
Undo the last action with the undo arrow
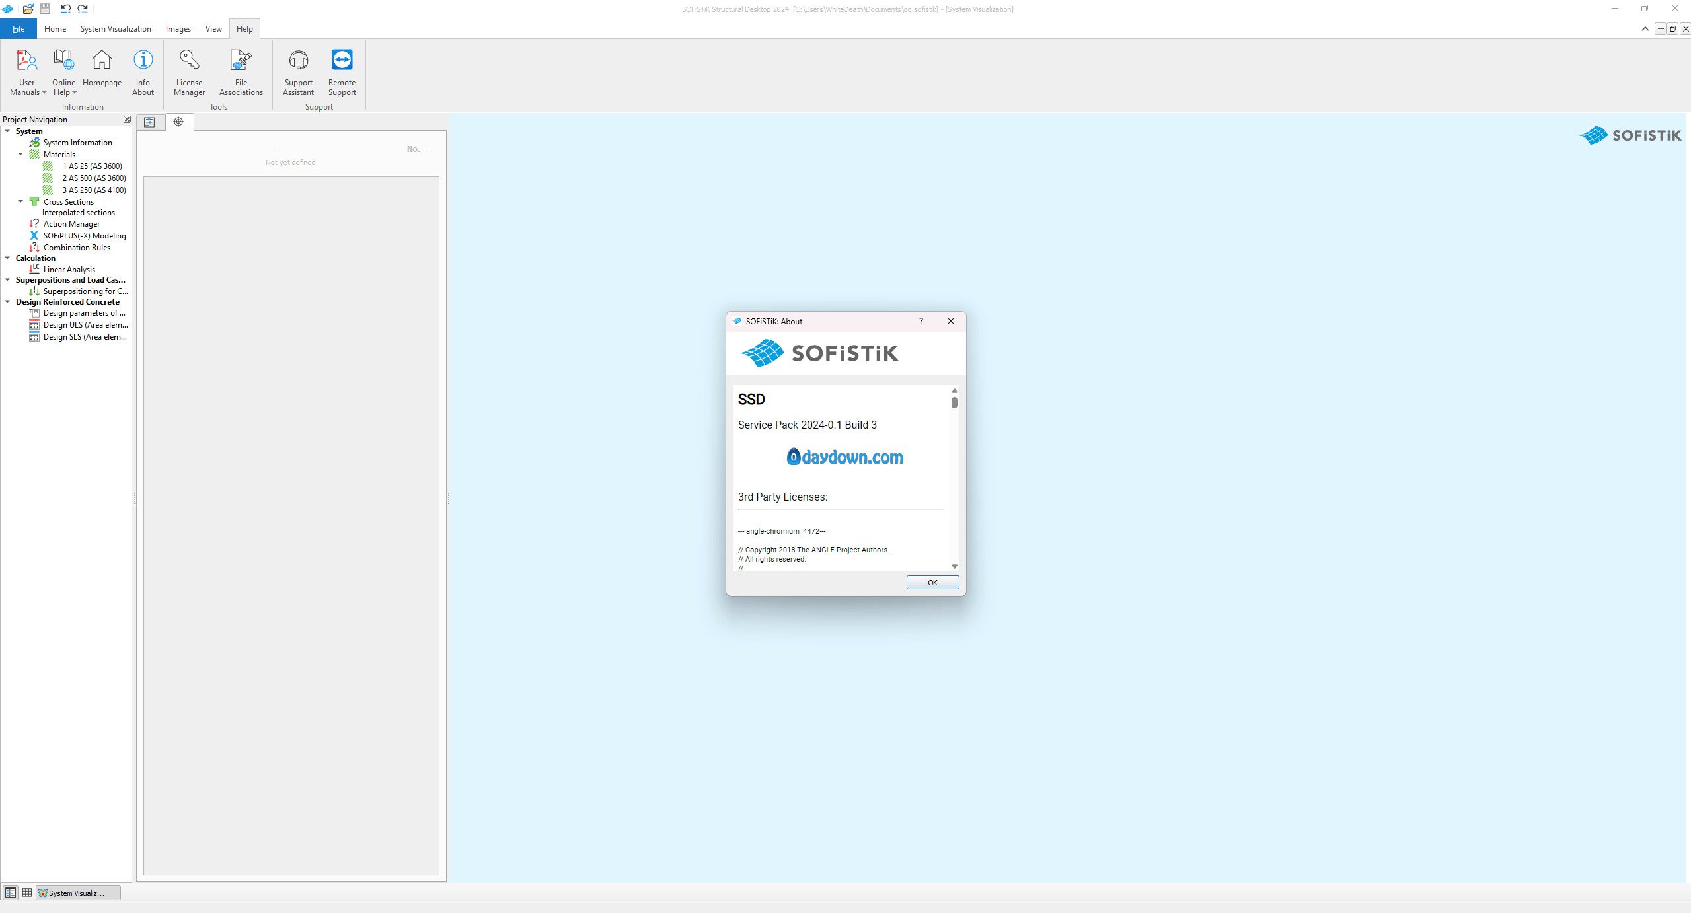point(65,9)
